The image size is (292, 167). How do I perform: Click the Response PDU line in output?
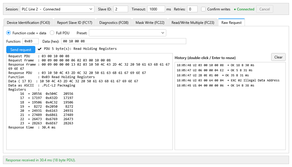coord(77,73)
